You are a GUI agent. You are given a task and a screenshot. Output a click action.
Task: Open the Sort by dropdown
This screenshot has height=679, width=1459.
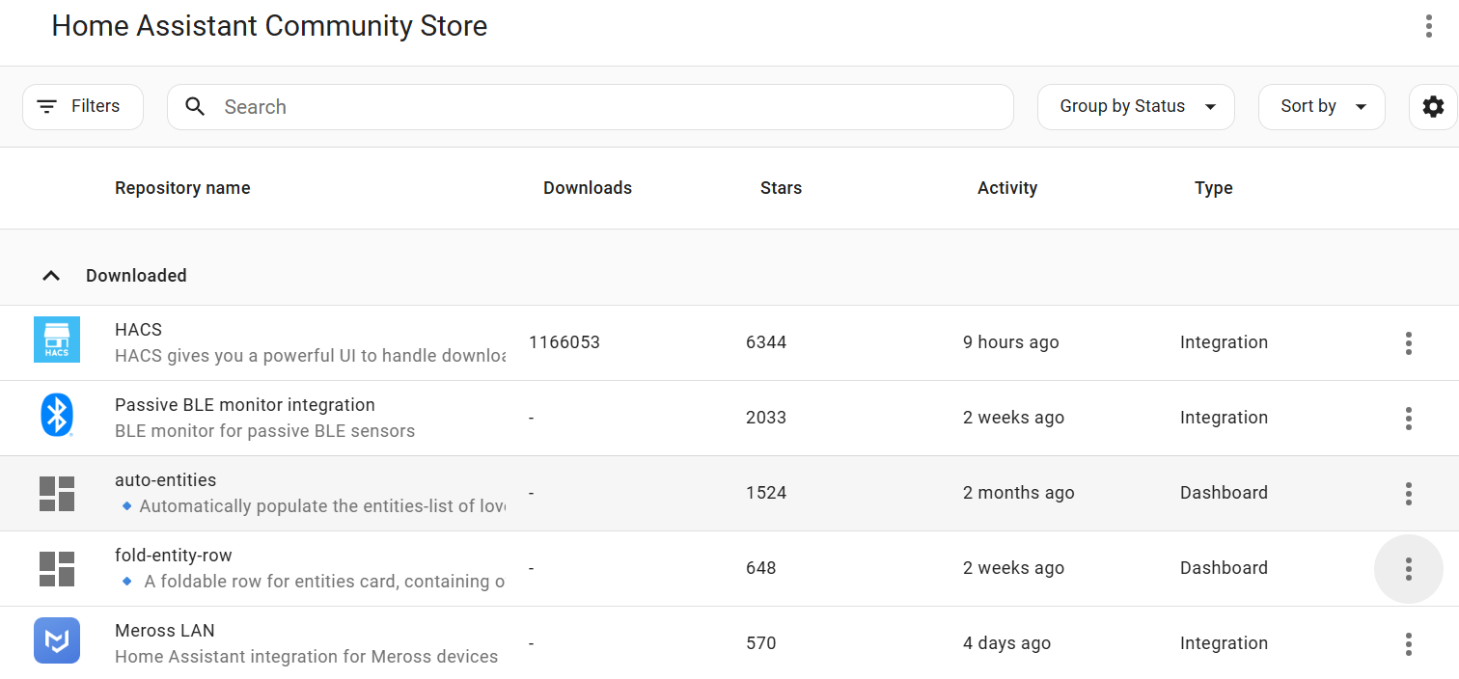click(1321, 107)
